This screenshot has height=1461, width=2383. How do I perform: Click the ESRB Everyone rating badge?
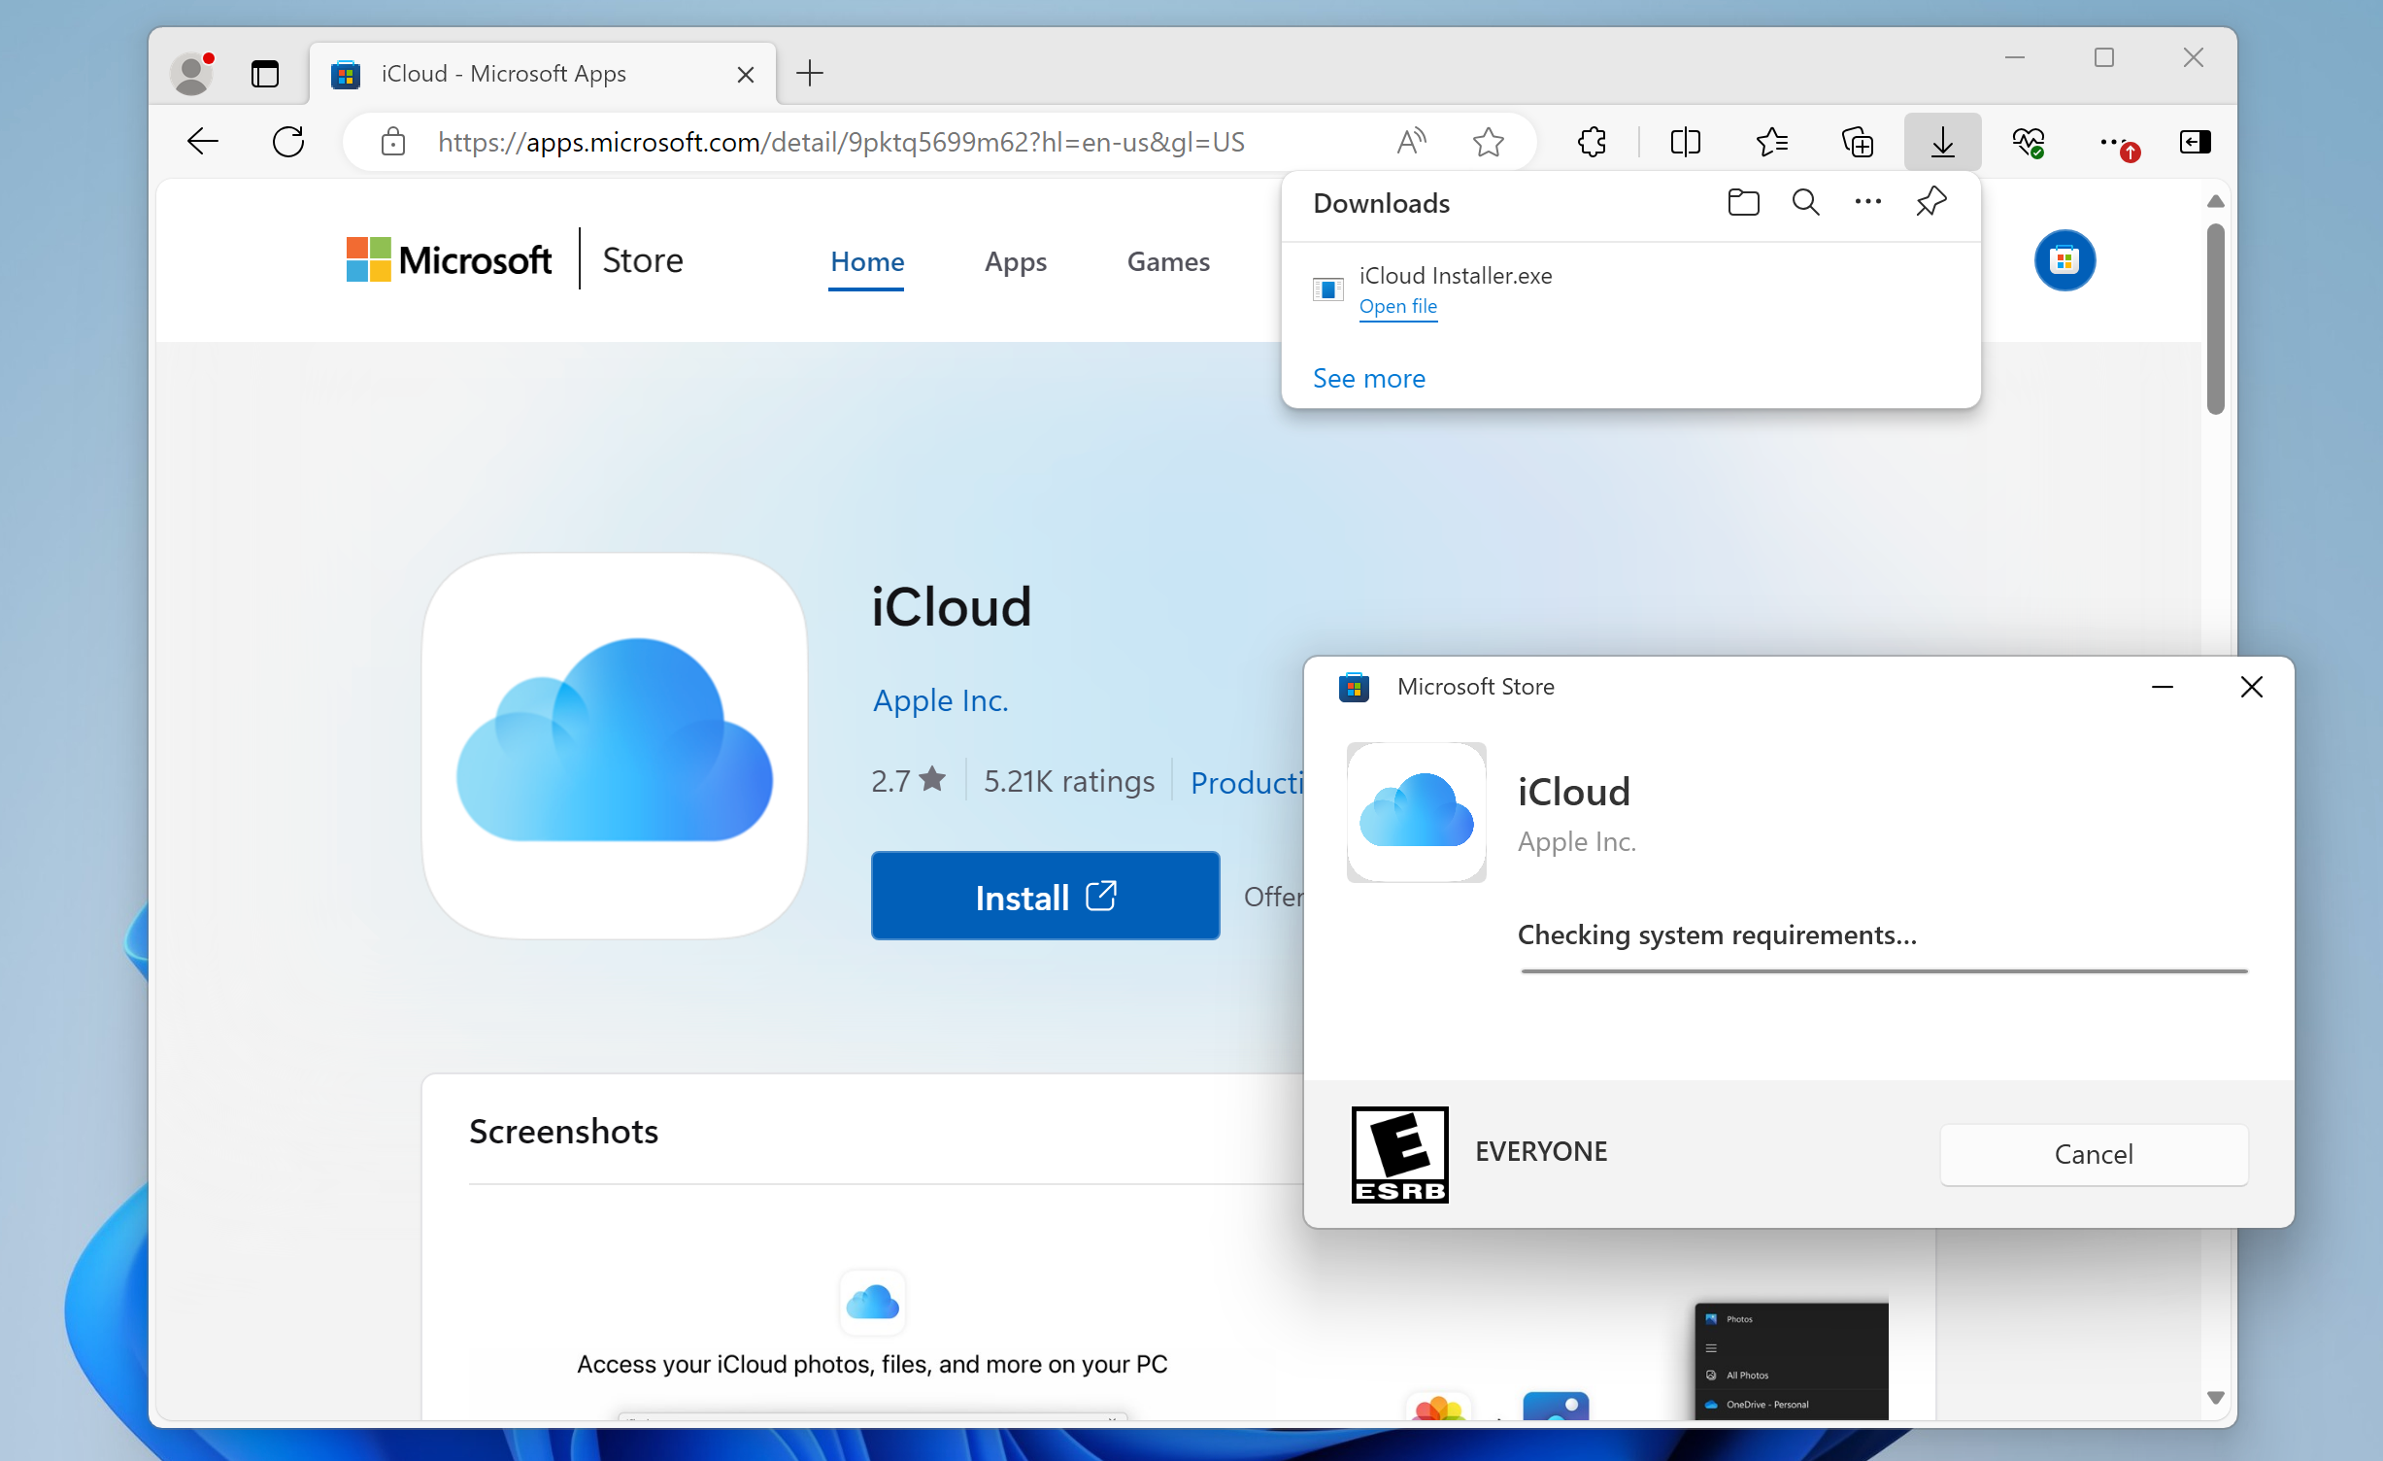point(1399,1154)
